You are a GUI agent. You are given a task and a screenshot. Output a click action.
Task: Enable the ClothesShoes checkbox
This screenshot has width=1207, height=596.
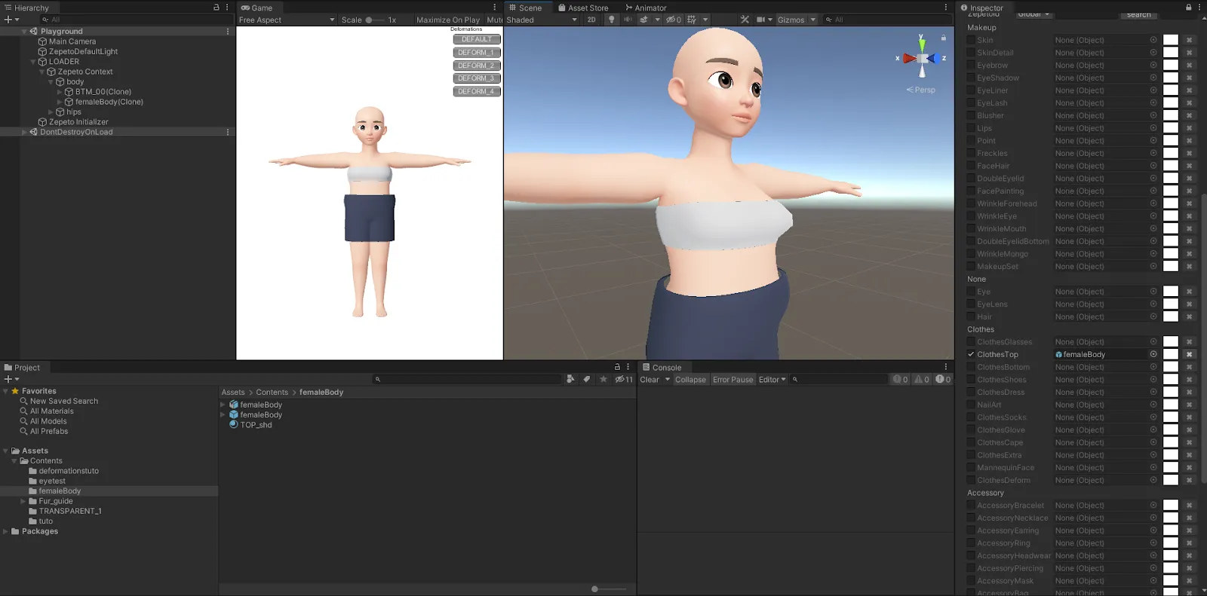(x=971, y=380)
